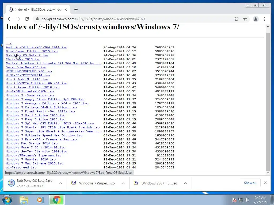Click the padlock site info icon
This screenshot has height=205, width=274.
click(37, 19)
